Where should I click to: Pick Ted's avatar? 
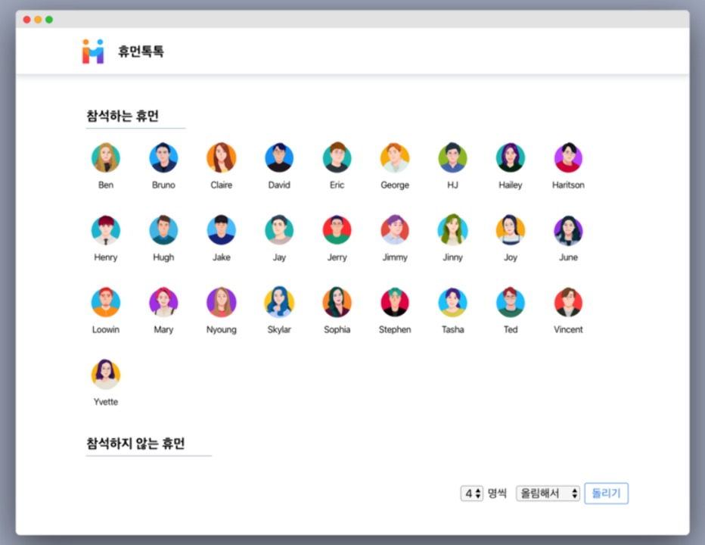(x=511, y=303)
